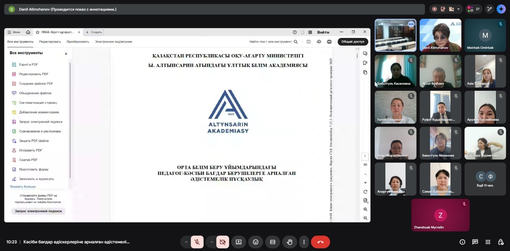
Task: Show the people list with 27 participants
Action: pyautogui.click(x=473, y=9)
